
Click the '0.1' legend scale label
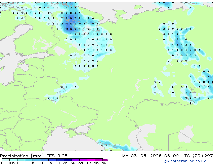click(4, 163)
